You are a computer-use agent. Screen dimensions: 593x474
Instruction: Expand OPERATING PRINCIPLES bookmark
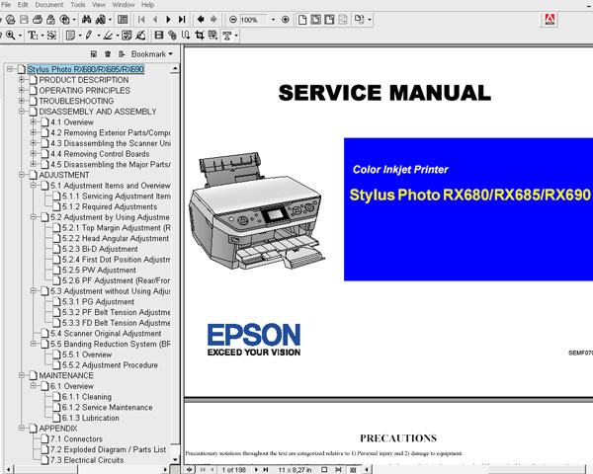point(21,90)
